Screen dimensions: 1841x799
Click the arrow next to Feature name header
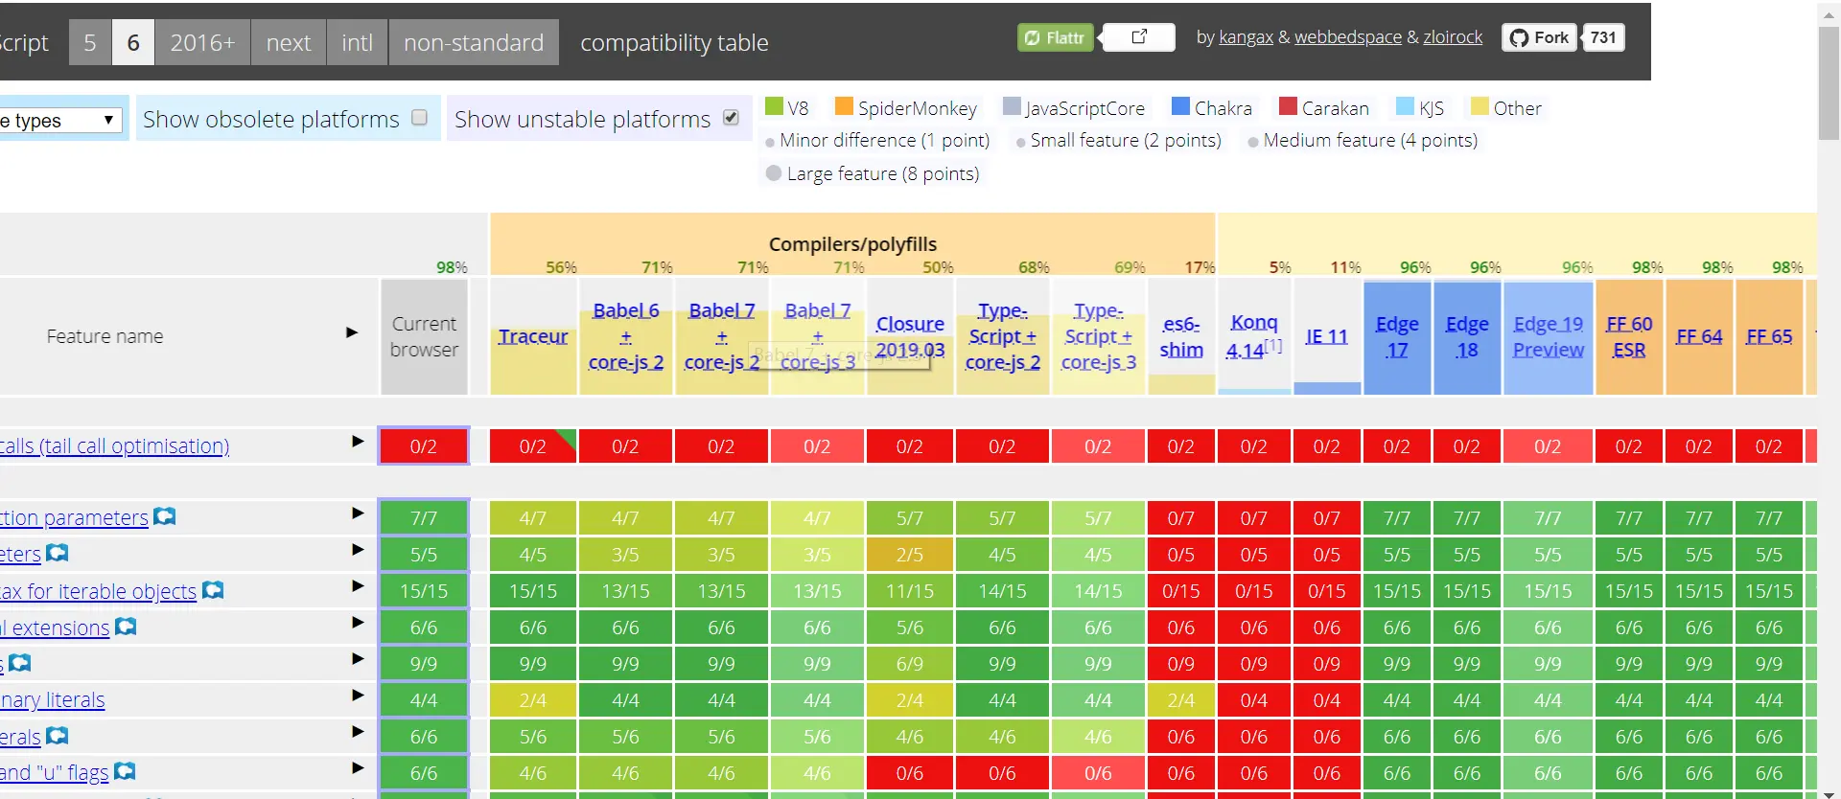pos(352,332)
